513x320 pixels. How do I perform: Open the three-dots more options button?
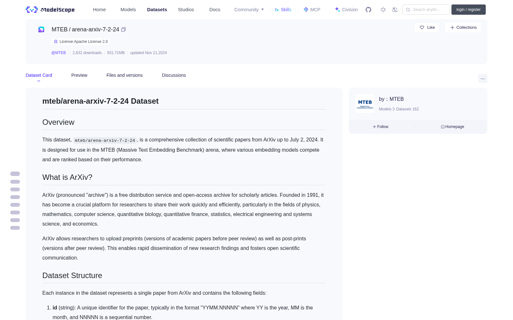tap(483, 79)
